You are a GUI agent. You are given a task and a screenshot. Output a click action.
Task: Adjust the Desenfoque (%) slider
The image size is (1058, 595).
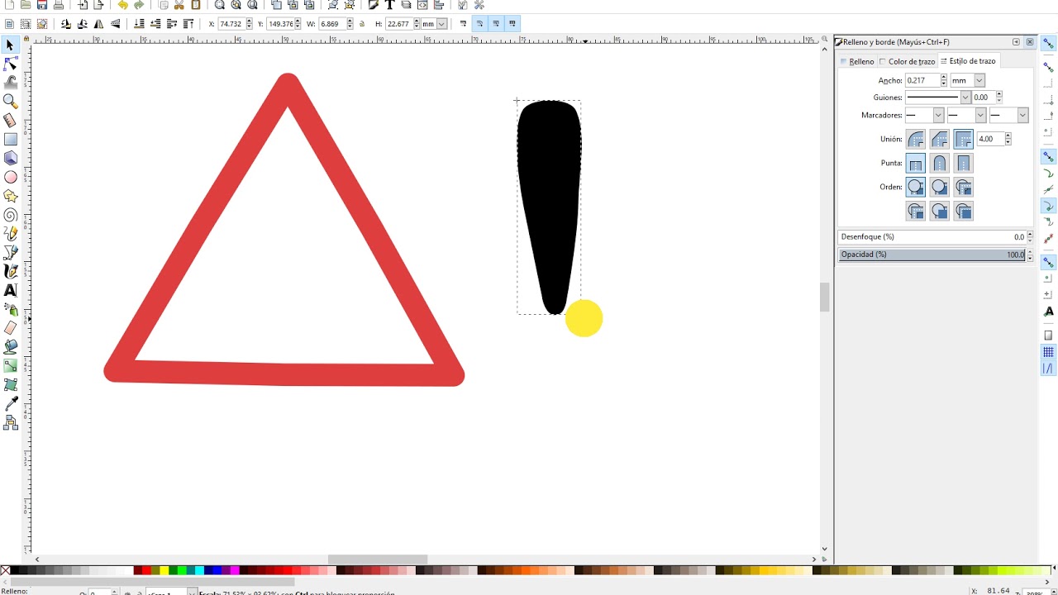[932, 237]
